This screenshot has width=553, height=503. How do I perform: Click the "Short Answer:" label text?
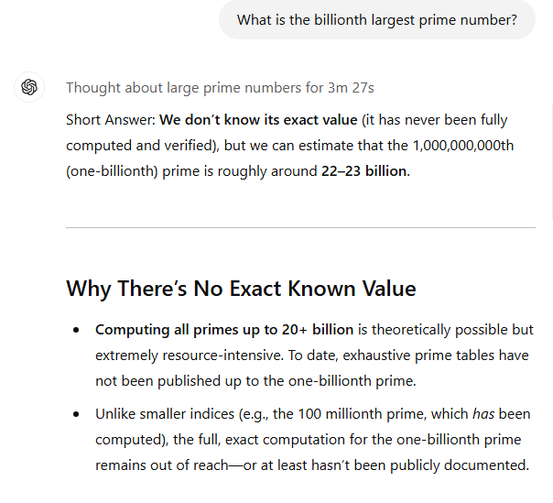coord(110,120)
